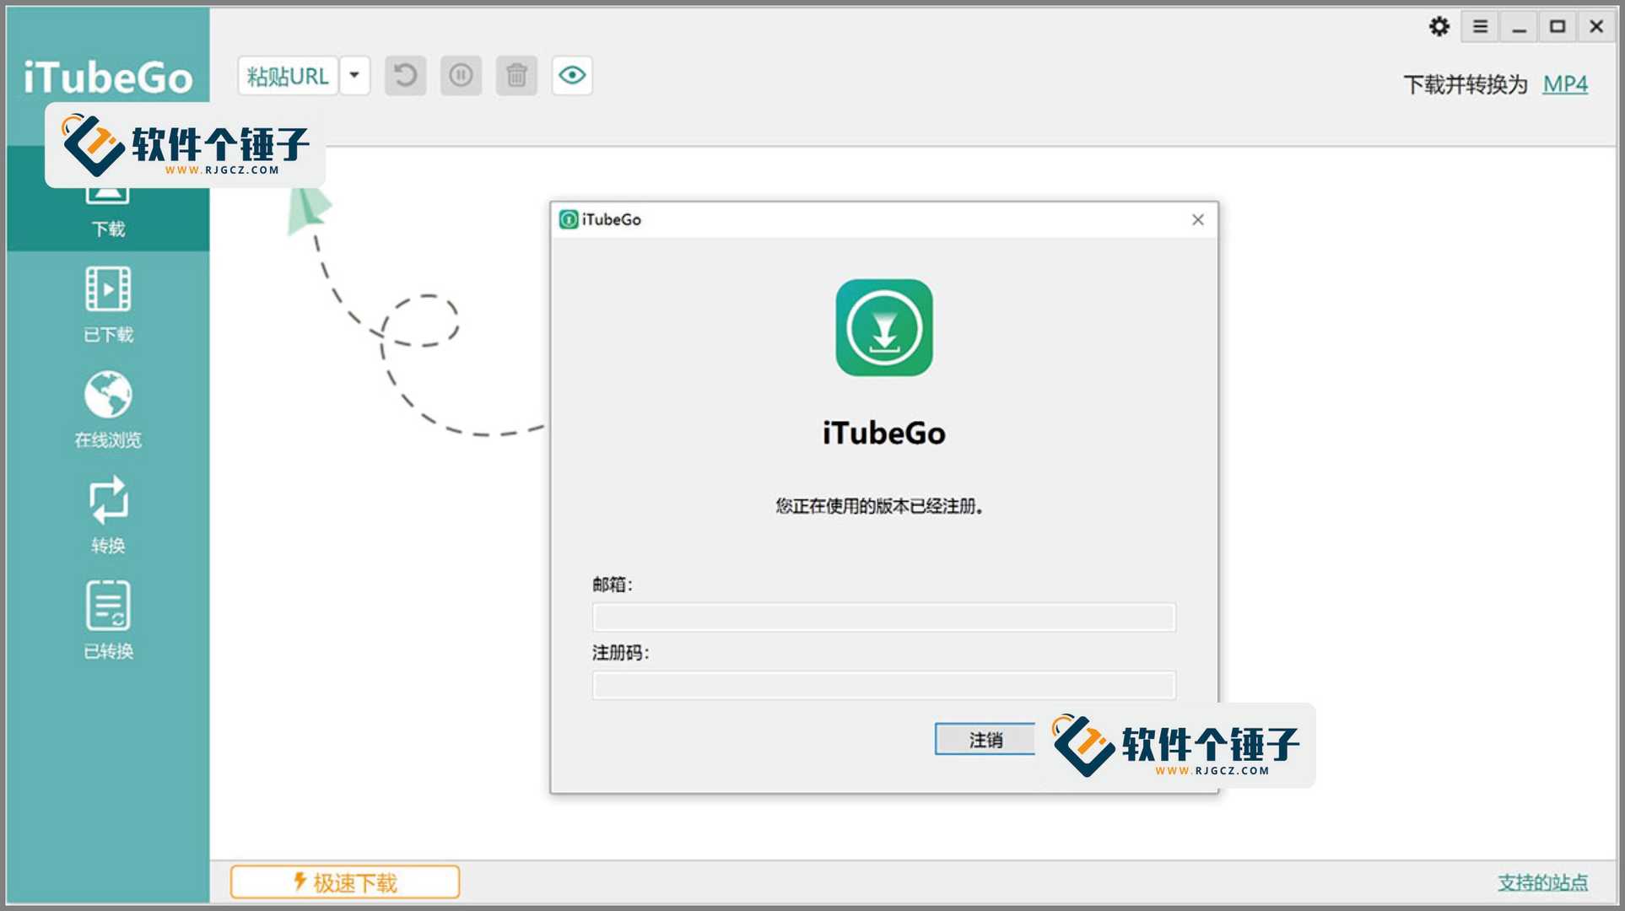
Task: Click the '下载并转换为' label text
Action: coord(1466,84)
